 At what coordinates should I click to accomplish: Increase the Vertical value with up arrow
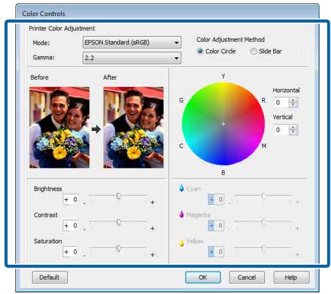pyautogui.click(x=293, y=127)
